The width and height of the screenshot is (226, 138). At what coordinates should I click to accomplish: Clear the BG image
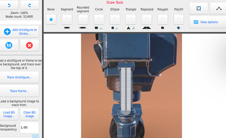pyautogui.click(x=30, y=114)
